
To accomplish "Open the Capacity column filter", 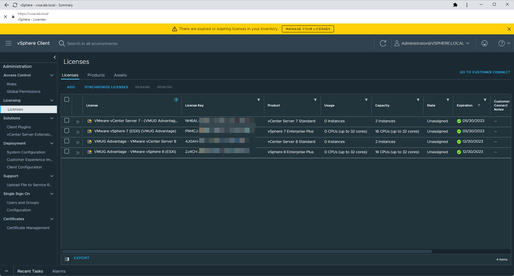I will pos(418,100).
